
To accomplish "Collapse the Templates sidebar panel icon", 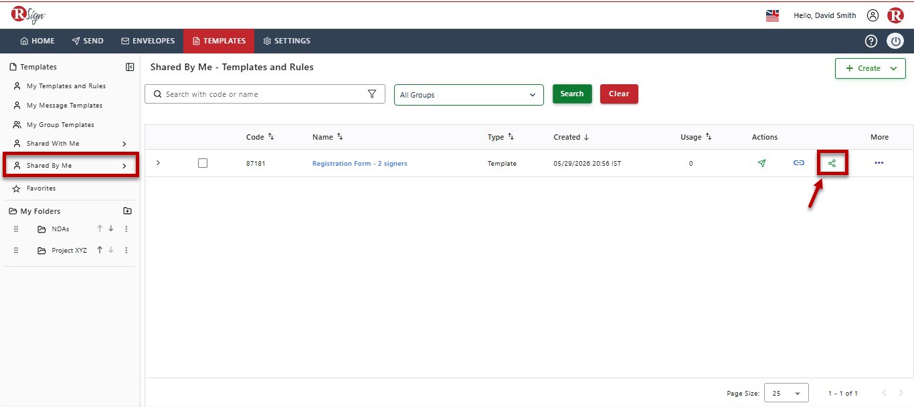I will (x=130, y=67).
